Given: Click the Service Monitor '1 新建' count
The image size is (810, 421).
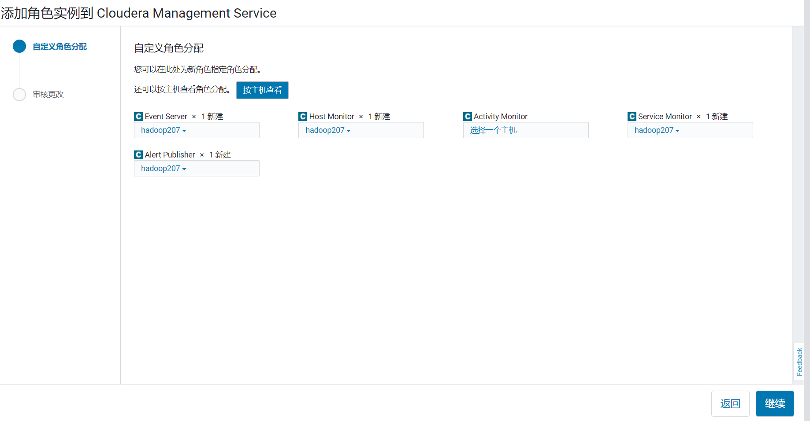Looking at the screenshot, I should (717, 117).
